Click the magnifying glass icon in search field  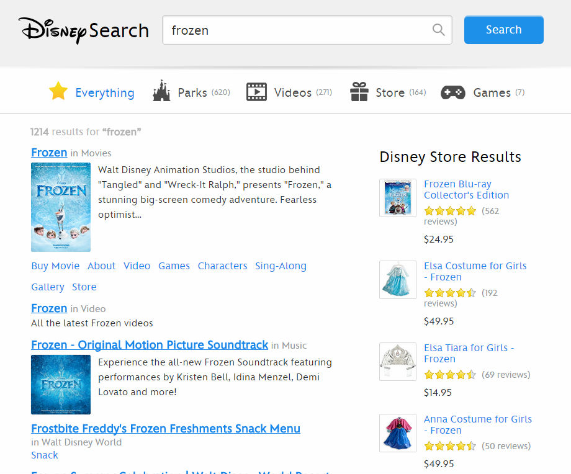(x=439, y=30)
